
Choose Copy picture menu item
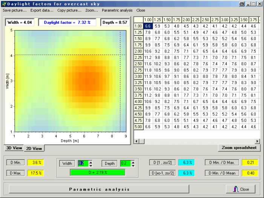pyautogui.click(x=69, y=11)
